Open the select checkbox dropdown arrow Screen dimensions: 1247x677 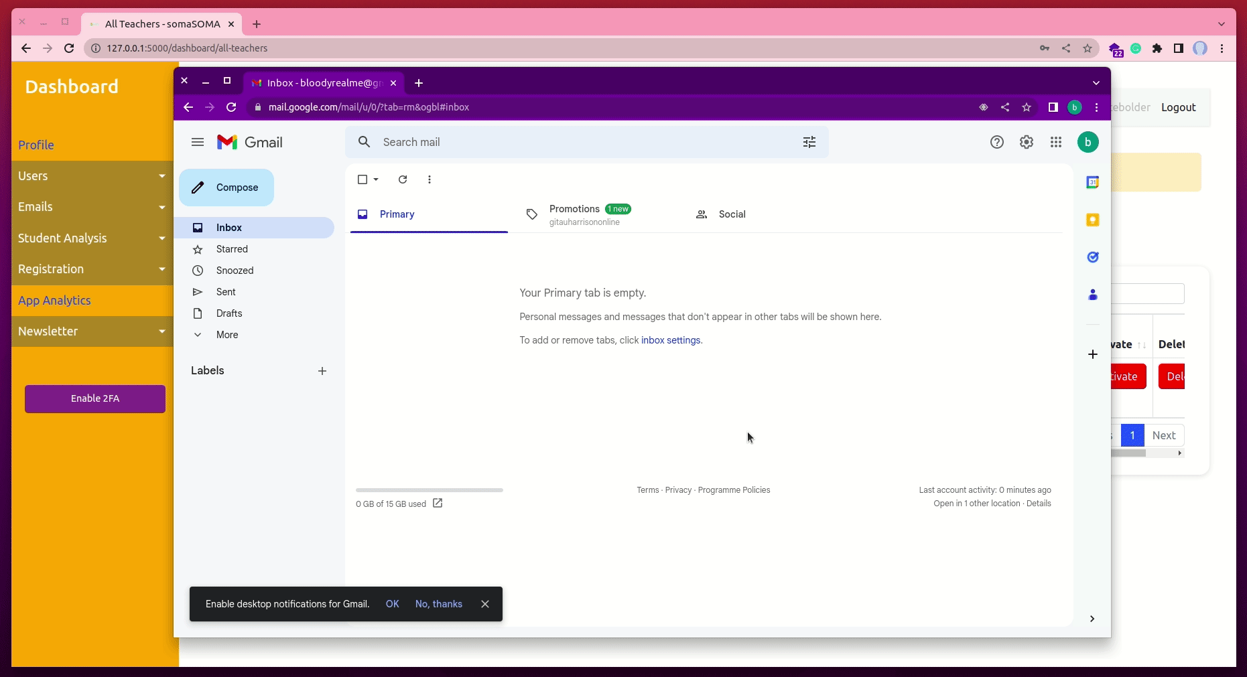(376, 179)
